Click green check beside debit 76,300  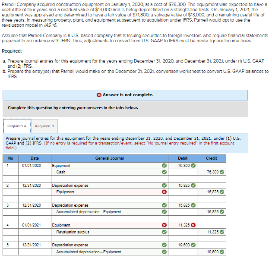[193, 166]
